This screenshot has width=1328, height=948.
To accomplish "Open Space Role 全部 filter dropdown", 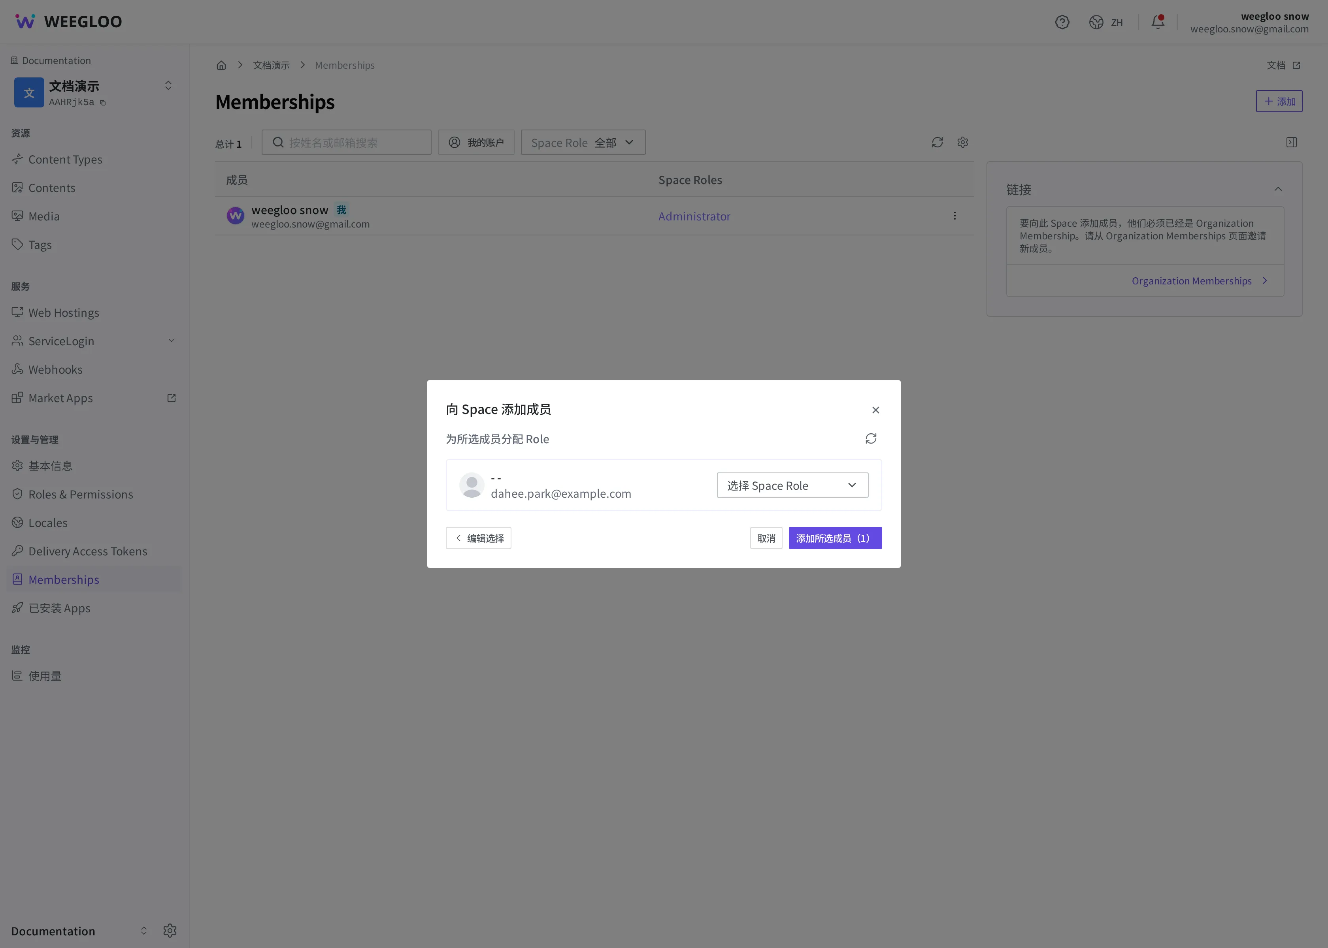I will point(583,143).
